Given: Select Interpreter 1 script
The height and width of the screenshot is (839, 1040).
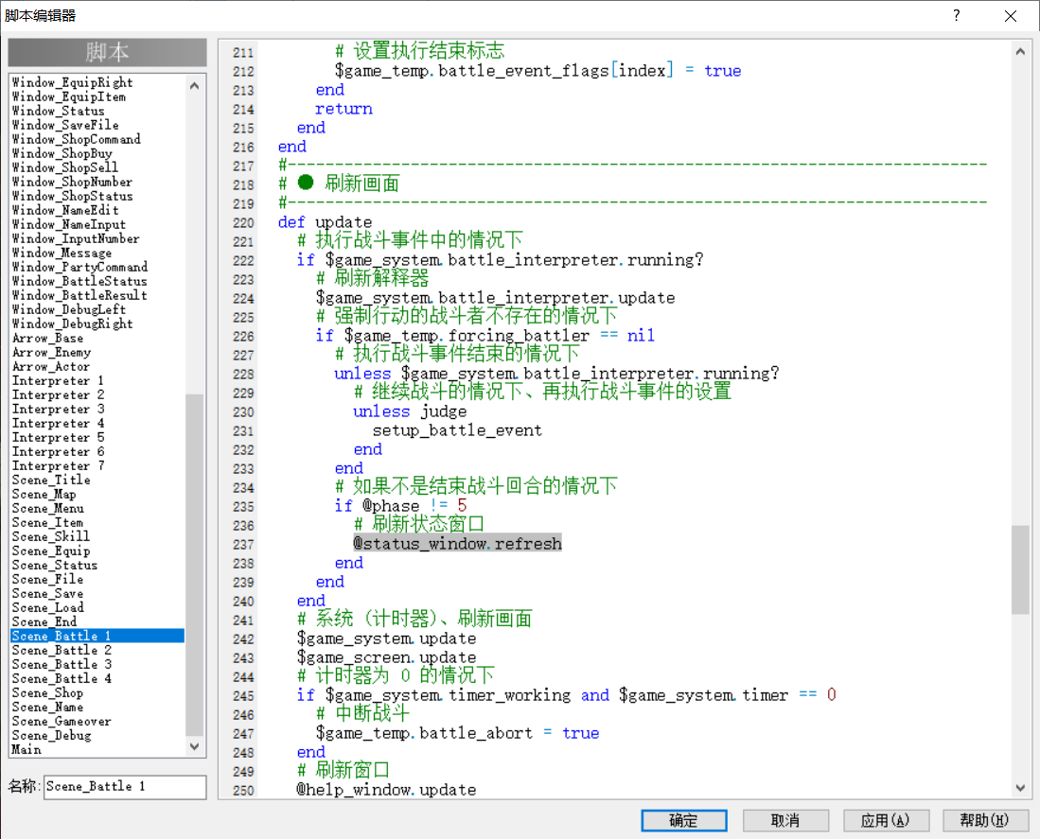Looking at the screenshot, I should click(97, 381).
